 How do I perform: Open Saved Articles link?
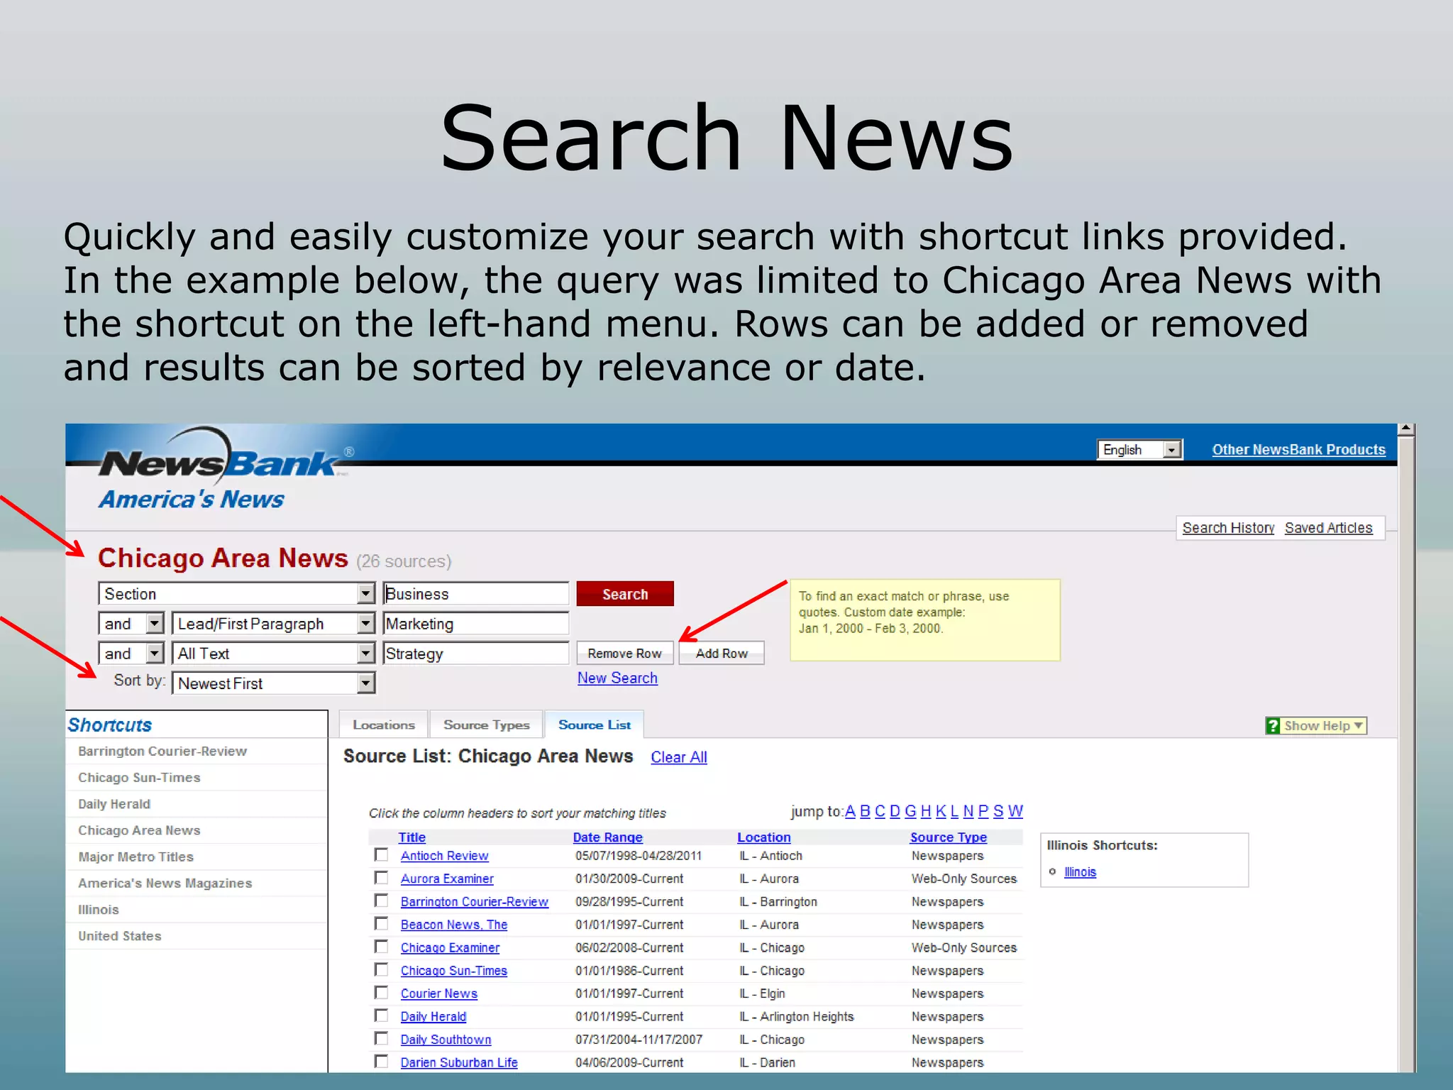pyautogui.click(x=1328, y=528)
